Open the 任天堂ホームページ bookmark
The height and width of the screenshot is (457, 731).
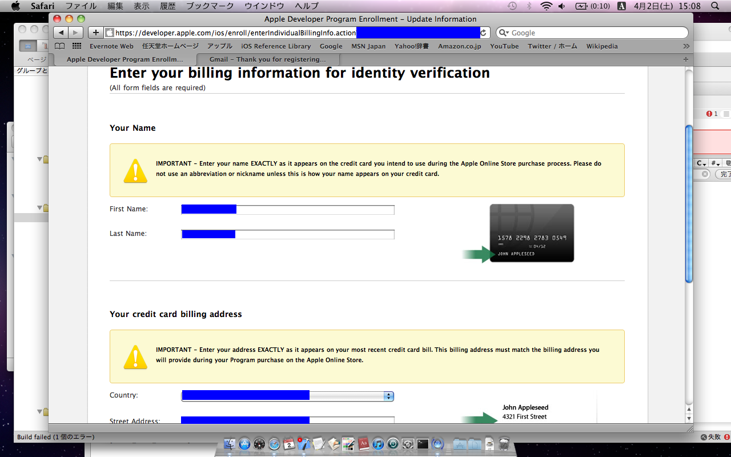click(170, 46)
